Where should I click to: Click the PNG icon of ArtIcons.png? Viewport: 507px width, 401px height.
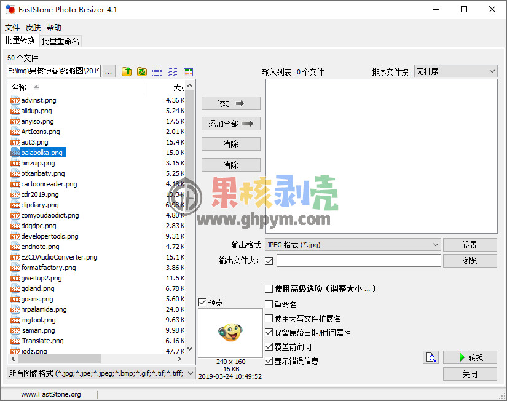coord(15,132)
